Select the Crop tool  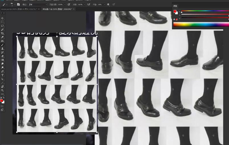coord(2,33)
